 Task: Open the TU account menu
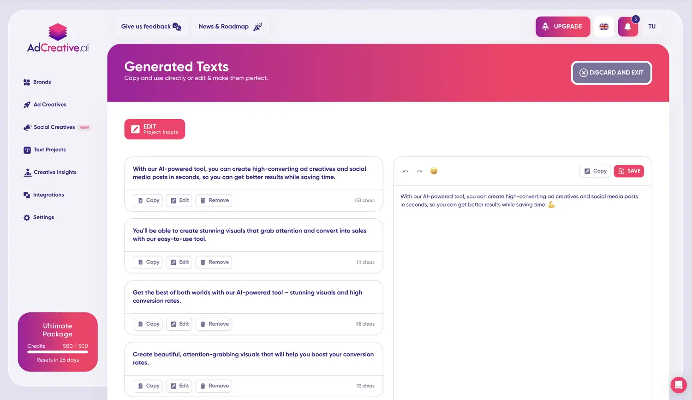[652, 26]
